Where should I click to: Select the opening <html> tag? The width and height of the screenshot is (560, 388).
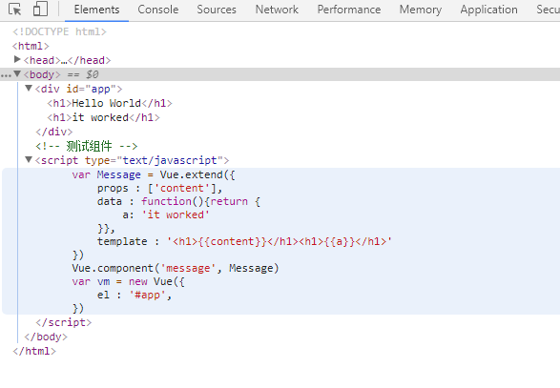point(31,46)
